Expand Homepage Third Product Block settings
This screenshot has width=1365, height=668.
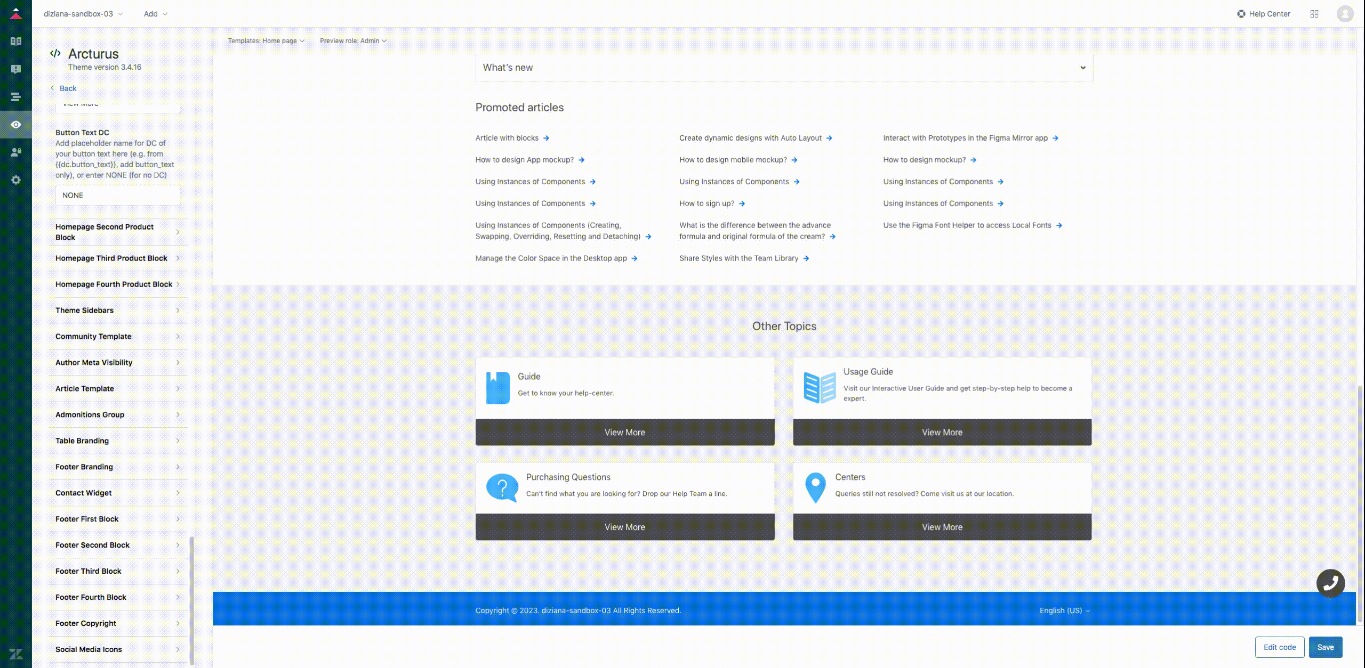click(x=118, y=258)
